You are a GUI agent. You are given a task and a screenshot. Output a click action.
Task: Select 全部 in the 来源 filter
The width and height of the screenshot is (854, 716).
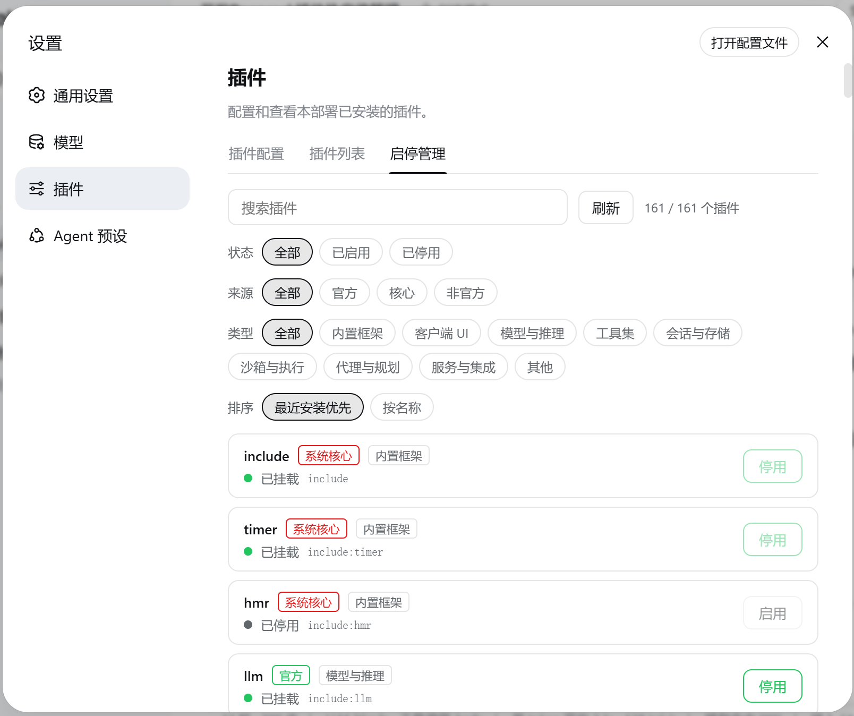287,293
